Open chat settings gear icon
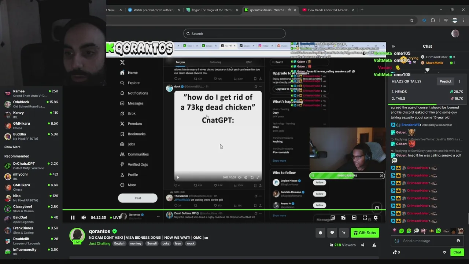 [x=444, y=252]
